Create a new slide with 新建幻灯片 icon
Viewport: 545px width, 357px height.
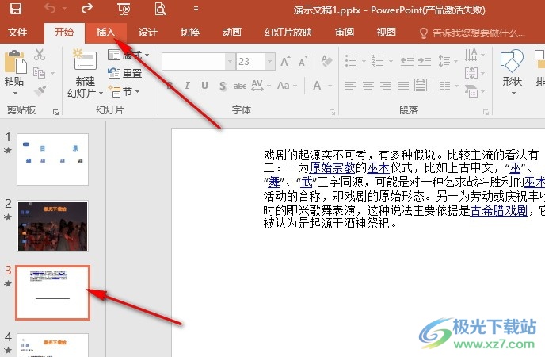pyautogui.click(x=86, y=59)
